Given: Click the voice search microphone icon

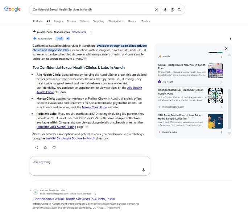Looking at the screenshot, I should click(165, 10).
